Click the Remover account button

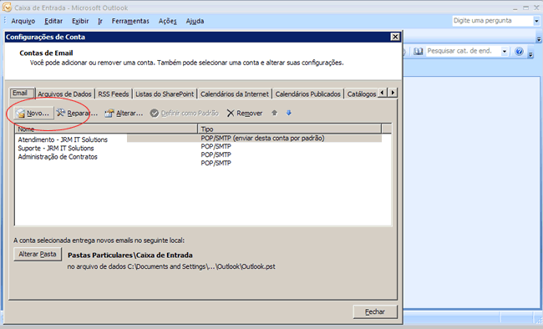point(245,114)
